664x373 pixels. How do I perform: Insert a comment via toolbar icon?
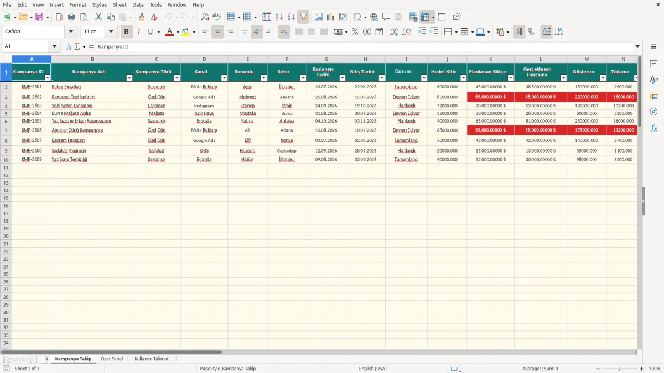pos(386,17)
